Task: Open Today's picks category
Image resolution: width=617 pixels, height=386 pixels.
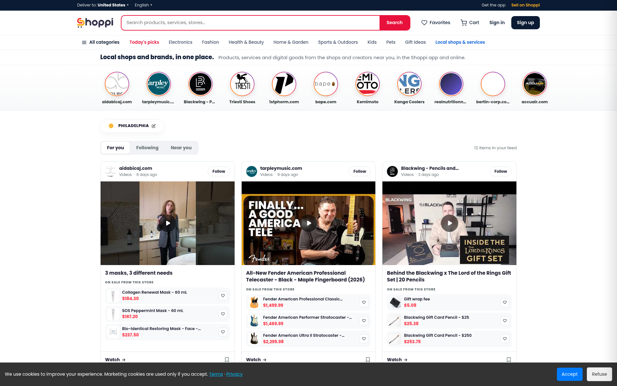Action: pos(144,42)
